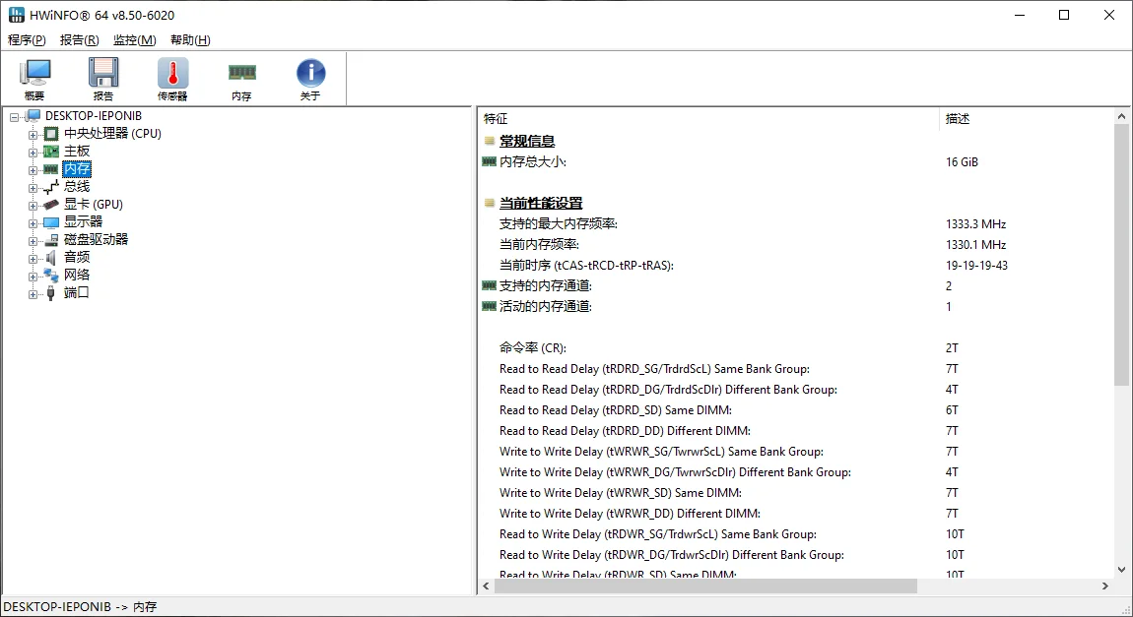Select the tRDRD_SD Same DIMM row

pyautogui.click(x=795, y=410)
